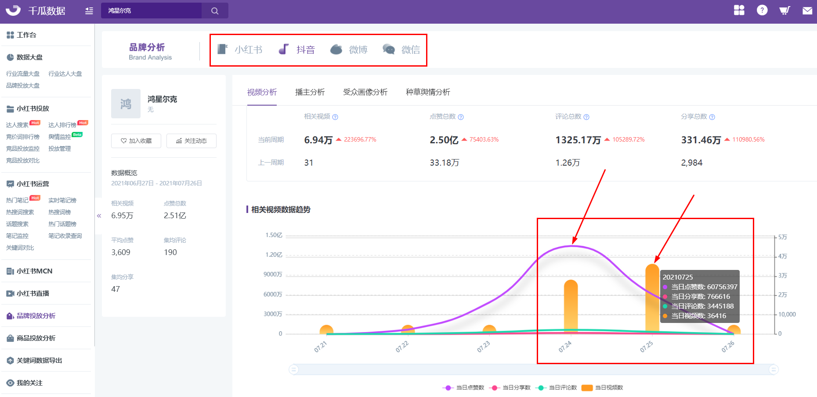The height and width of the screenshot is (397, 817).
Task: Open 投放管理 link
Action: click(x=60, y=149)
